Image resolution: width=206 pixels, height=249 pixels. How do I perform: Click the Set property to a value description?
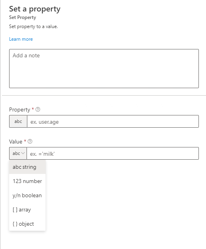(33, 26)
